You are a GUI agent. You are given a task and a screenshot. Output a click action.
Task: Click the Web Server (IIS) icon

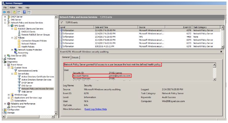[x=9, y=56]
